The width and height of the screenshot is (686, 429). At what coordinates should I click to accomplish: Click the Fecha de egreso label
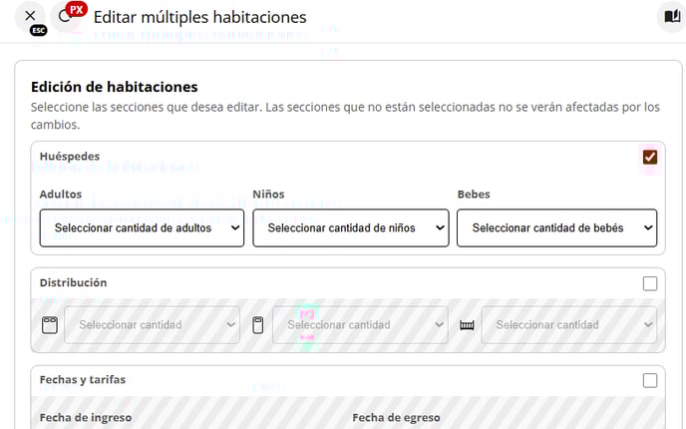click(x=396, y=417)
